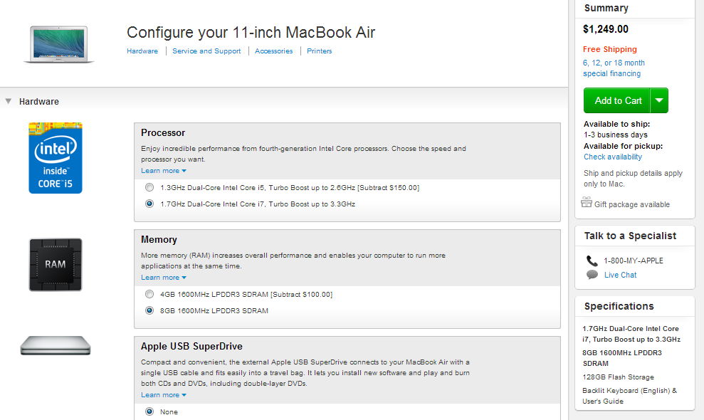Screen dimensions: 704x420
Task: Collapse the Hardware section triangle
Action: 8,102
